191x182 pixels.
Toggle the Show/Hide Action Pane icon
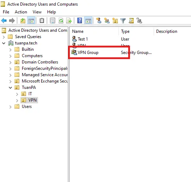(x=88, y=20)
